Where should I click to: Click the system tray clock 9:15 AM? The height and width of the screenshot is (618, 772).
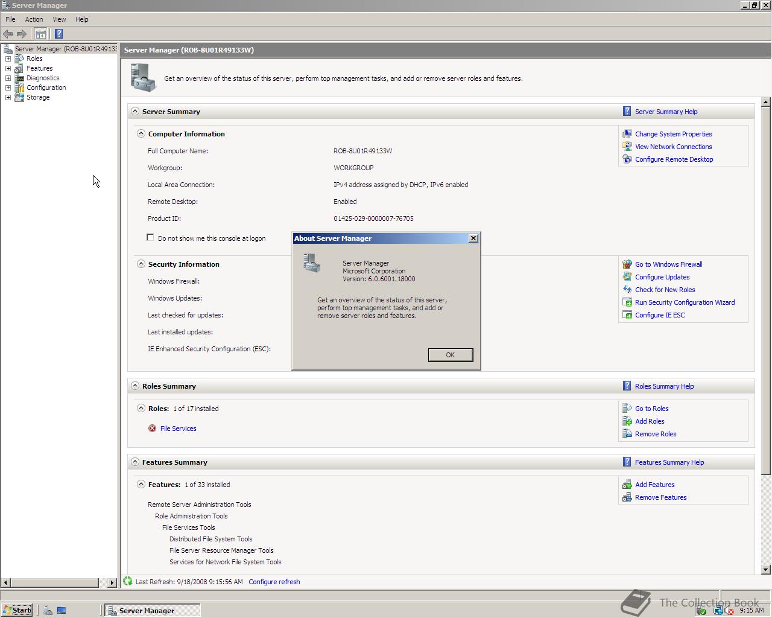tap(751, 610)
